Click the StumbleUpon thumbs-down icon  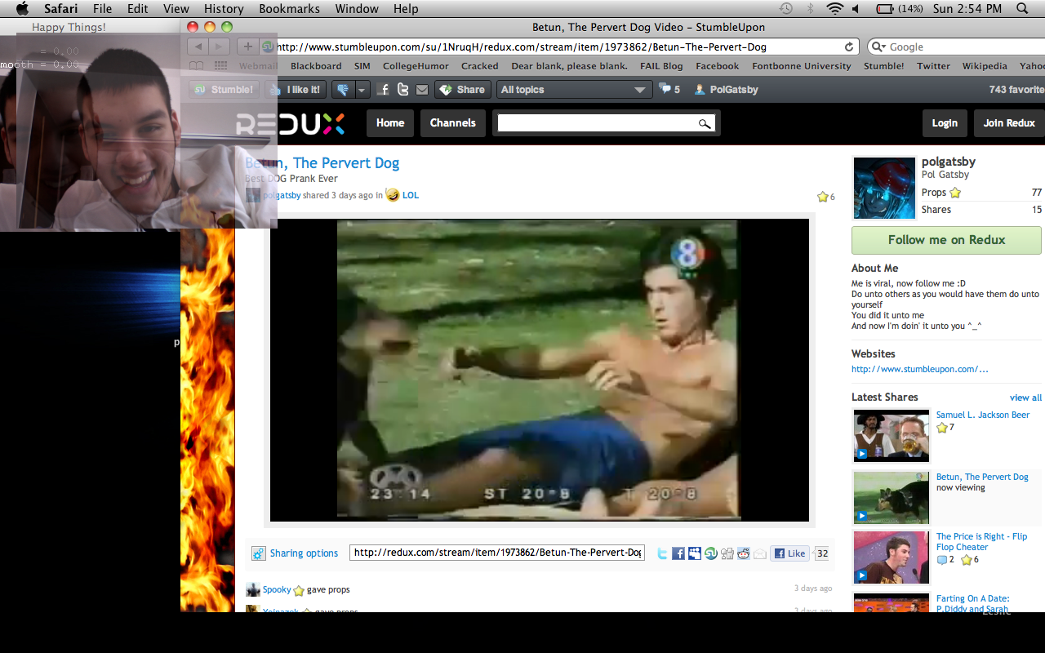pyautogui.click(x=342, y=90)
